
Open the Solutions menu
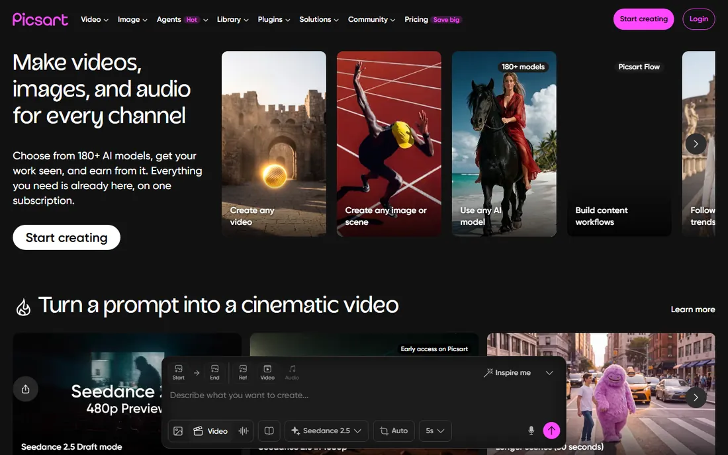tap(319, 19)
